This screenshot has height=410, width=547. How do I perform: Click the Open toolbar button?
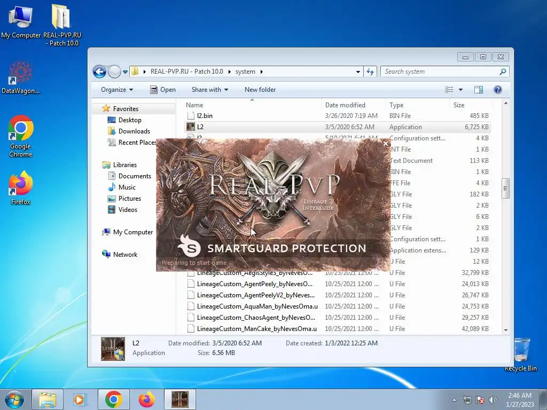pos(163,90)
